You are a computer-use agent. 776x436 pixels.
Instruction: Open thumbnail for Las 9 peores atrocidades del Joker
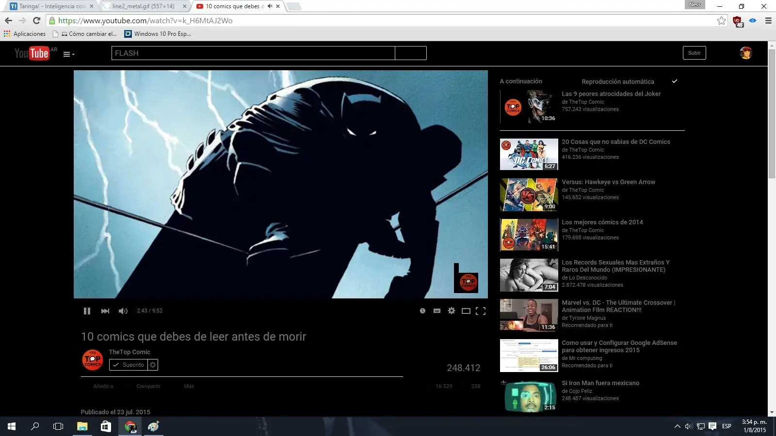point(529,106)
